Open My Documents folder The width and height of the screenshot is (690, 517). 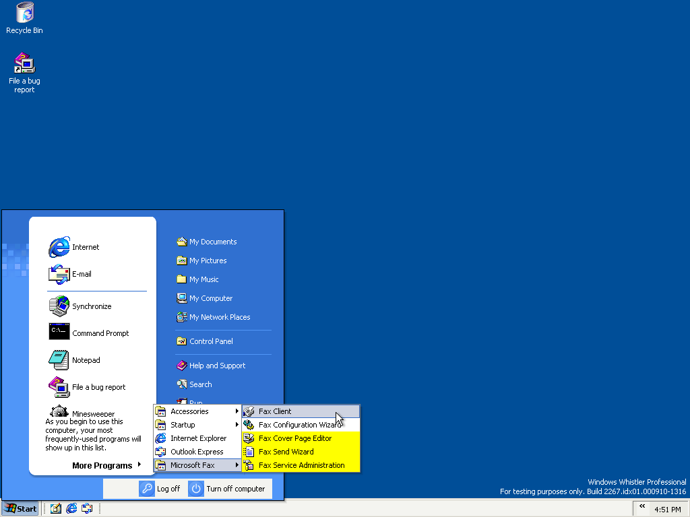coord(206,242)
